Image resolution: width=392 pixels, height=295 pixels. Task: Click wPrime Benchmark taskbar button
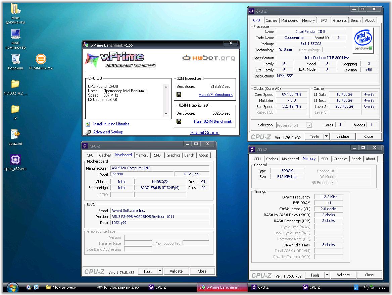pyautogui.click(x=222, y=287)
